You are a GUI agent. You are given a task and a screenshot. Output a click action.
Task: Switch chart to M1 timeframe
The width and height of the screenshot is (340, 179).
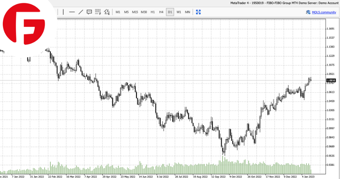[118, 12]
